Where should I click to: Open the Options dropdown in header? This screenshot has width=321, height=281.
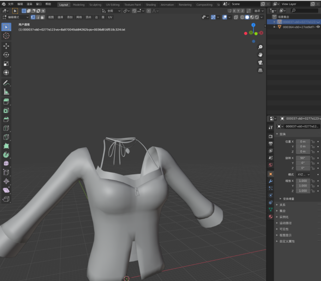click(259, 11)
